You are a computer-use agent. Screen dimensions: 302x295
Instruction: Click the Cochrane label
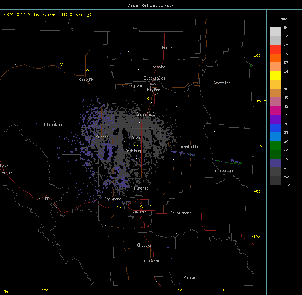coord(113,199)
